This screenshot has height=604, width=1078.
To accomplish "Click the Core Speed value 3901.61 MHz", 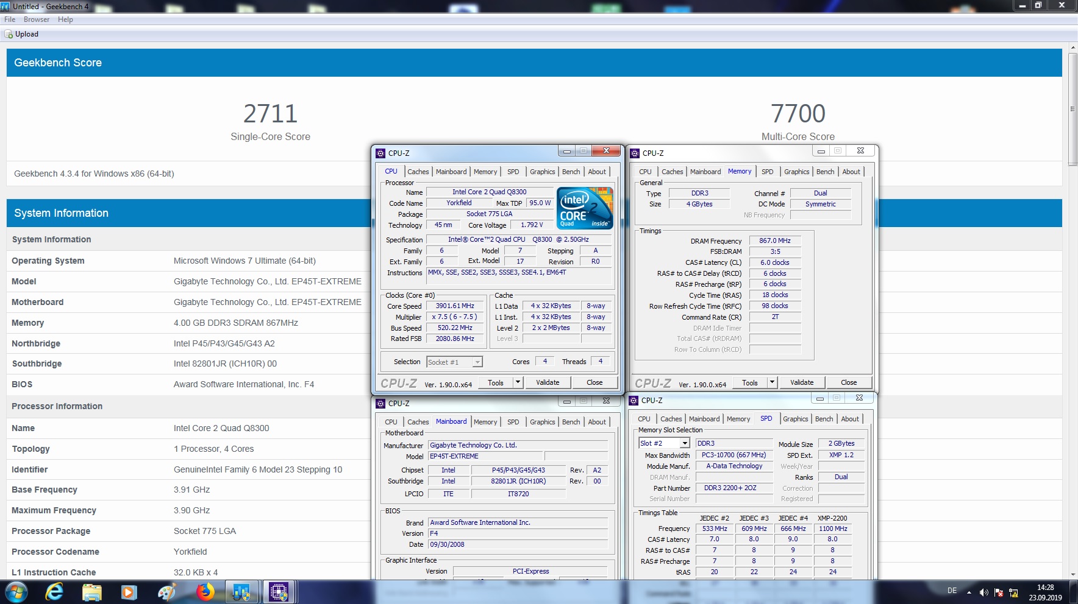I will (x=455, y=306).
